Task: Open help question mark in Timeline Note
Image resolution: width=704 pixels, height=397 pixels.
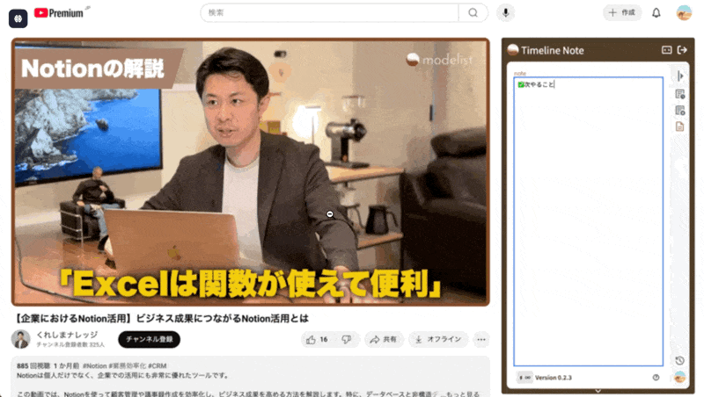Action: click(656, 378)
